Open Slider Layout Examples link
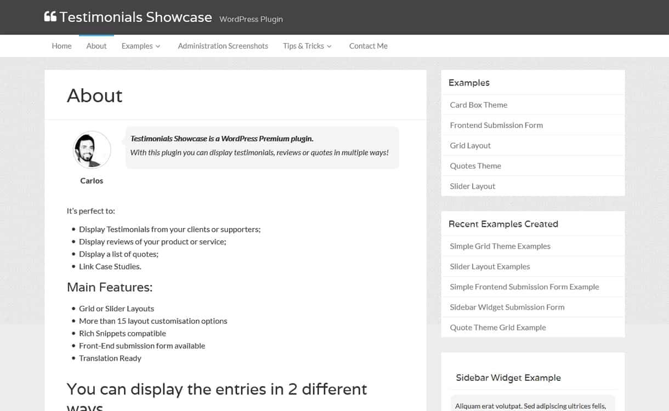This screenshot has width=669, height=411. 490,266
